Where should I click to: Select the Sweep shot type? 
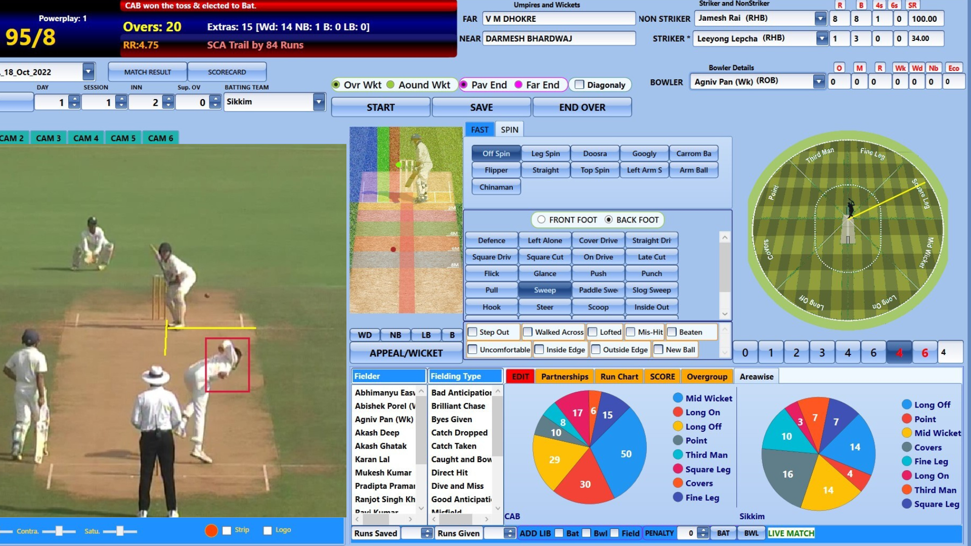[x=544, y=290]
